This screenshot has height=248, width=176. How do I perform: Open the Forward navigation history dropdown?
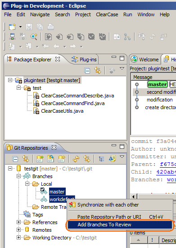tap(81, 46)
